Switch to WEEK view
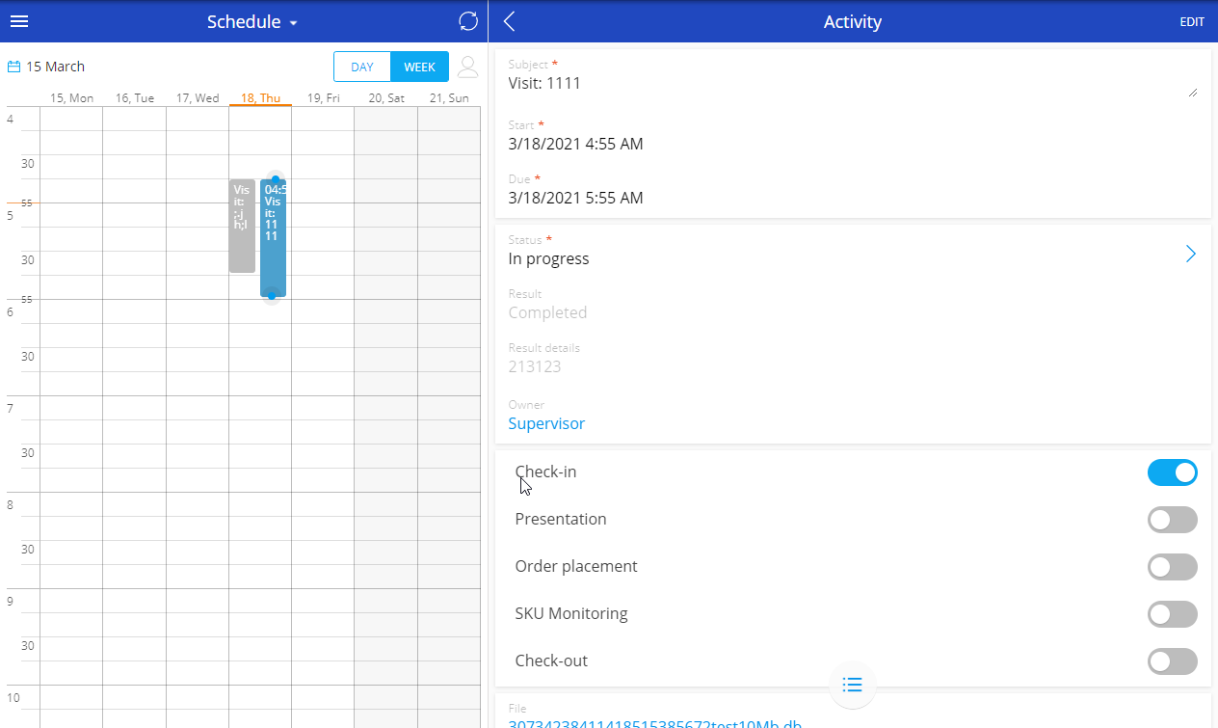Viewport: 1218px width, 728px height. pyautogui.click(x=419, y=67)
